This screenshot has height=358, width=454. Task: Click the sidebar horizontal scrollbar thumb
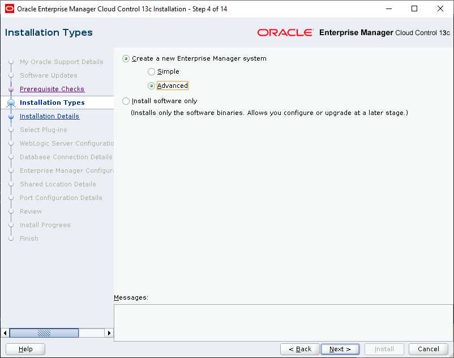point(44,333)
